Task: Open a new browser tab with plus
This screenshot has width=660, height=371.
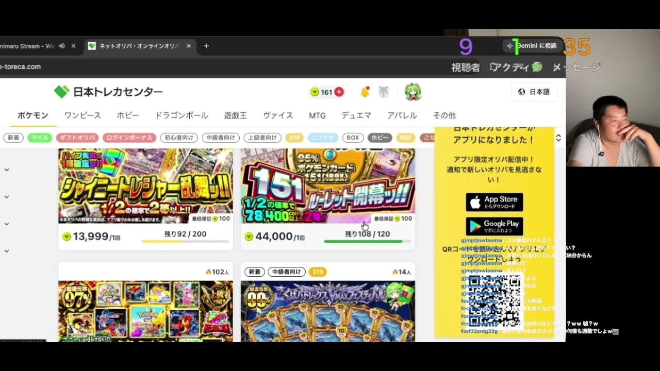Action: click(206, 46)
